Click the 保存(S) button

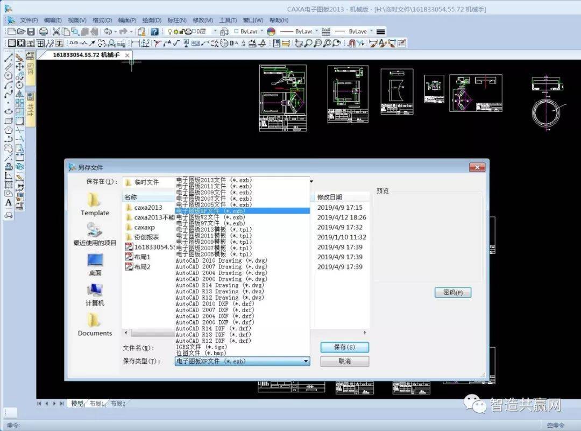click(x=345, y=347)
